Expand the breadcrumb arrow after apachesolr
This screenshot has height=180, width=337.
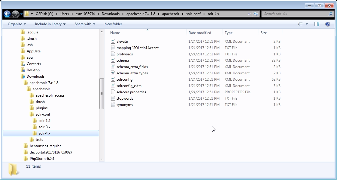(183, 14)
